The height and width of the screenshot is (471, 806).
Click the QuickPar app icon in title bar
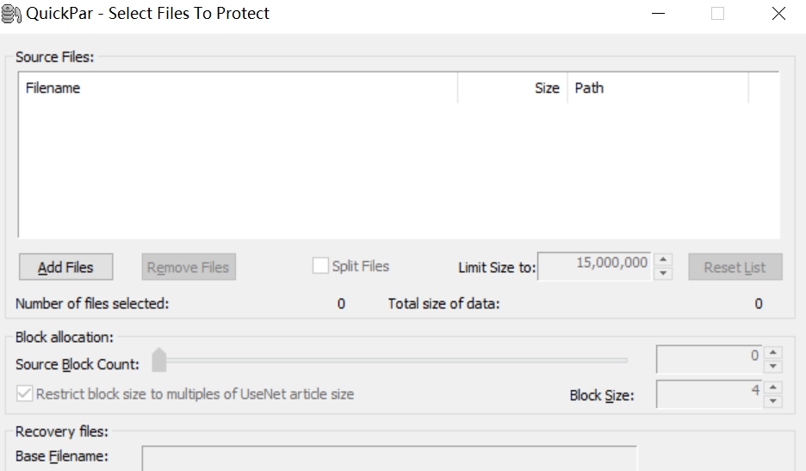pyautogui.click(x=11, y=14)
